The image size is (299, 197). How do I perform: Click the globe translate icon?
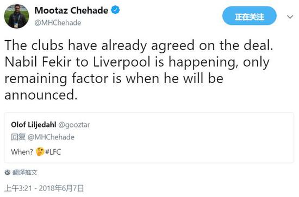click(x=8, y=173)
